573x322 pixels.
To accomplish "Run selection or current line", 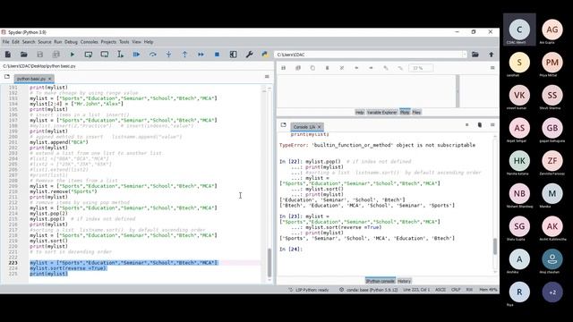I will click(120, 55).
